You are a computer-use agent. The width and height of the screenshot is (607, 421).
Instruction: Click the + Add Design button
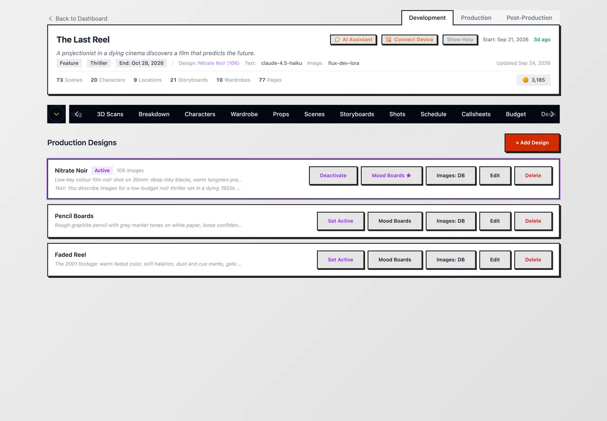coord(532,143)
